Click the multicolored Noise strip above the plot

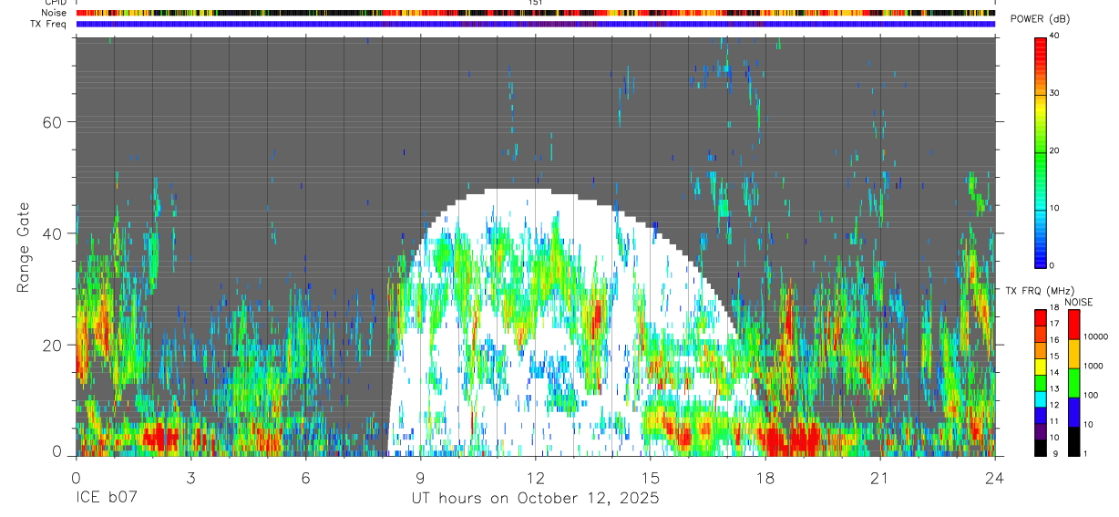pos(535,13)
